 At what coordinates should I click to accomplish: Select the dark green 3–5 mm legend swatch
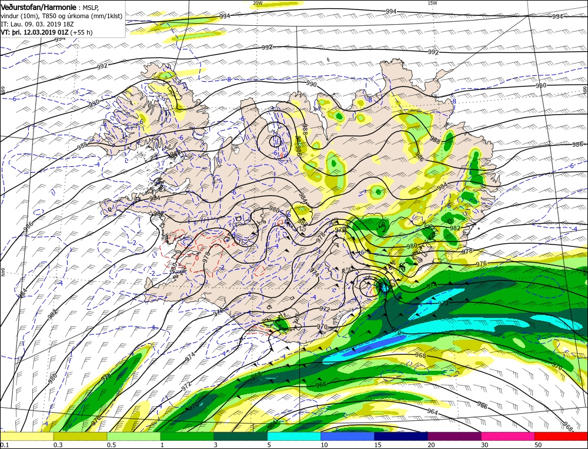240,436
